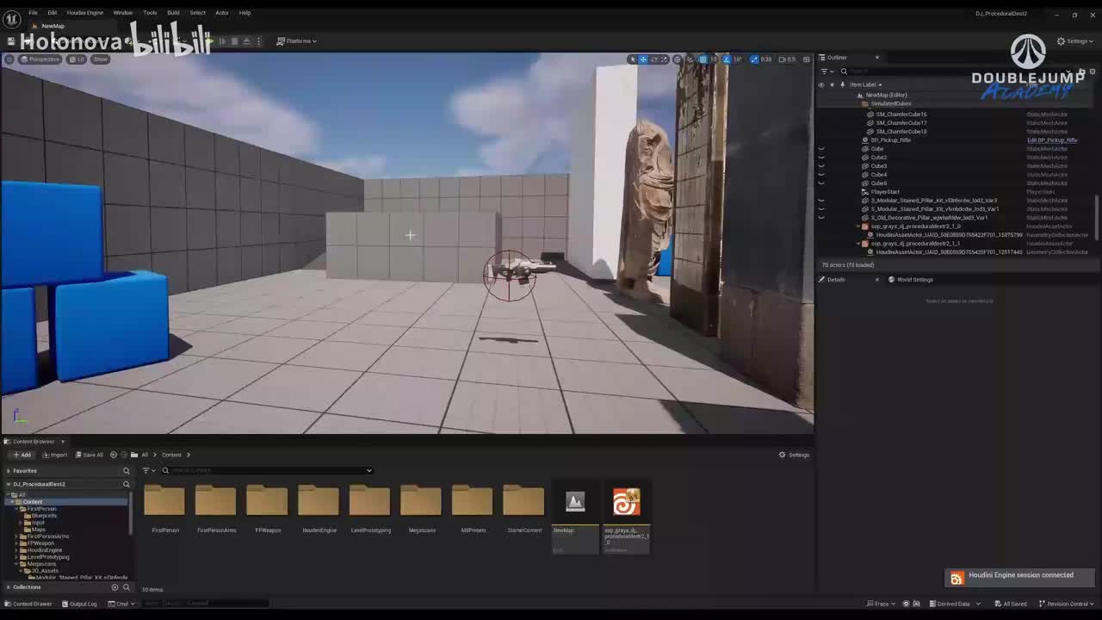Switch to the World Settings tab
Image resolution: width=1102 pixels, height=620 pixels.
click(910, 280)
